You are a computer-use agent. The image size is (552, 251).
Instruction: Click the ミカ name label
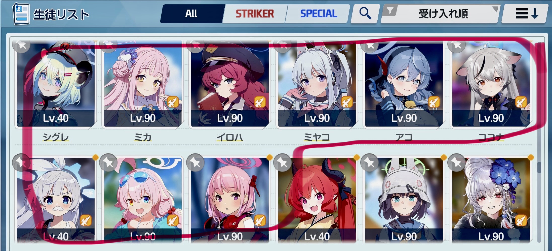pyautogui.click(x=143, y=137)
